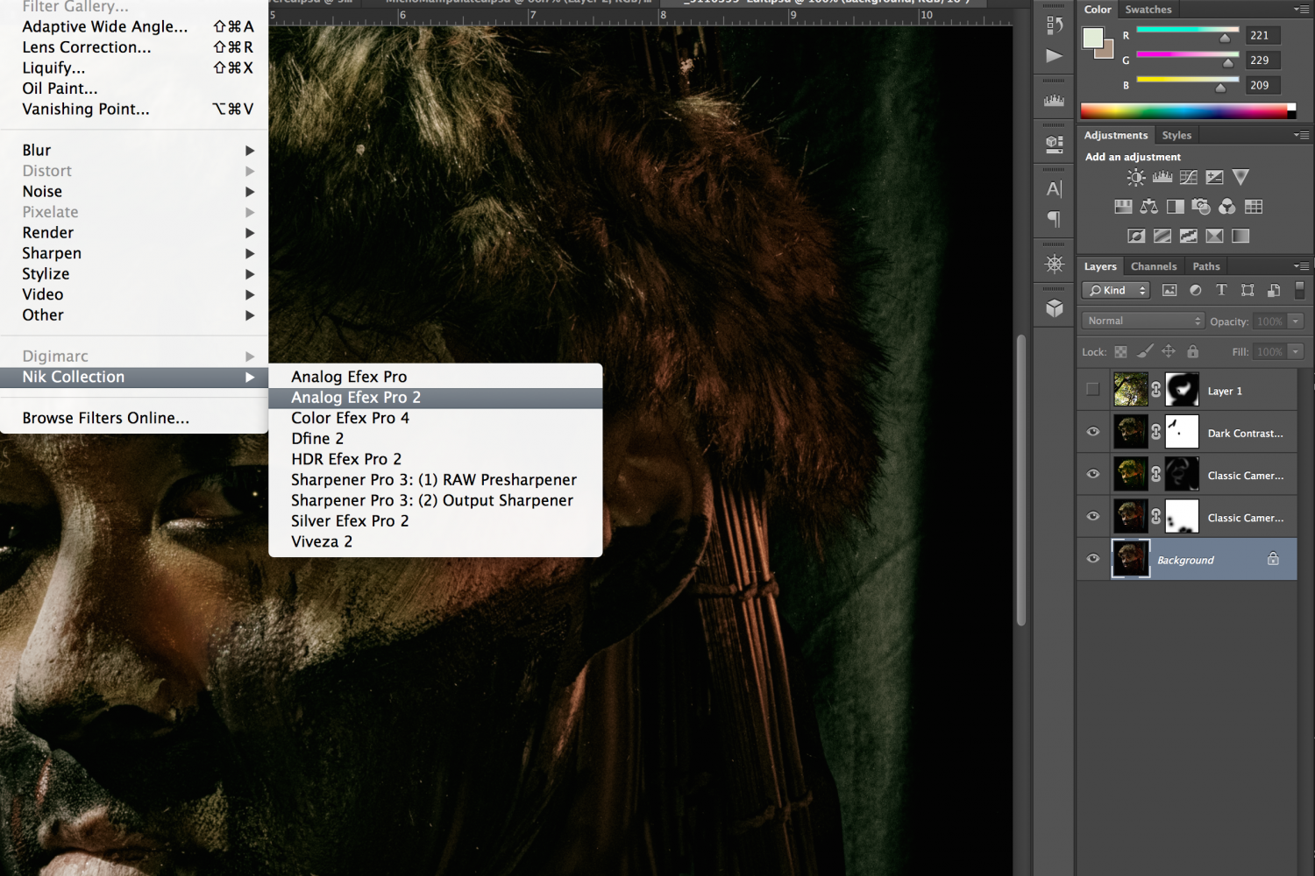Hide the Dark Contrast layer
Screen dimensions: 1315x876
tap(1093, 432)
